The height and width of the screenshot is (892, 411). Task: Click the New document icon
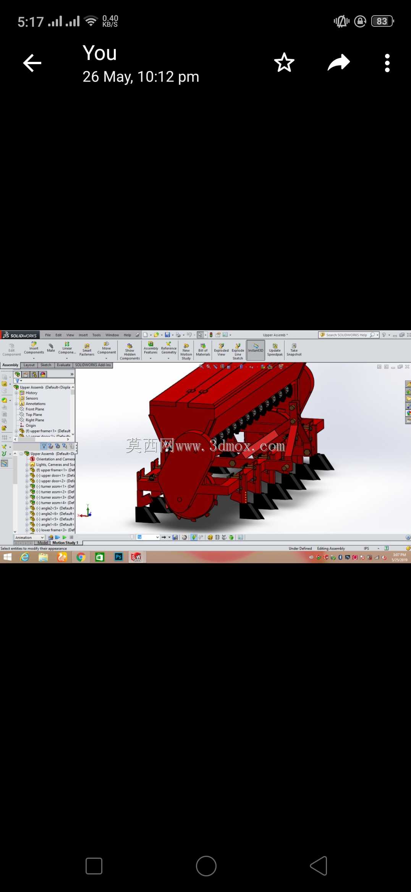click(146, 335)
